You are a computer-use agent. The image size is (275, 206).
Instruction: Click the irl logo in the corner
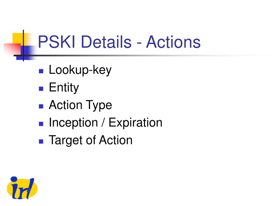22,188
